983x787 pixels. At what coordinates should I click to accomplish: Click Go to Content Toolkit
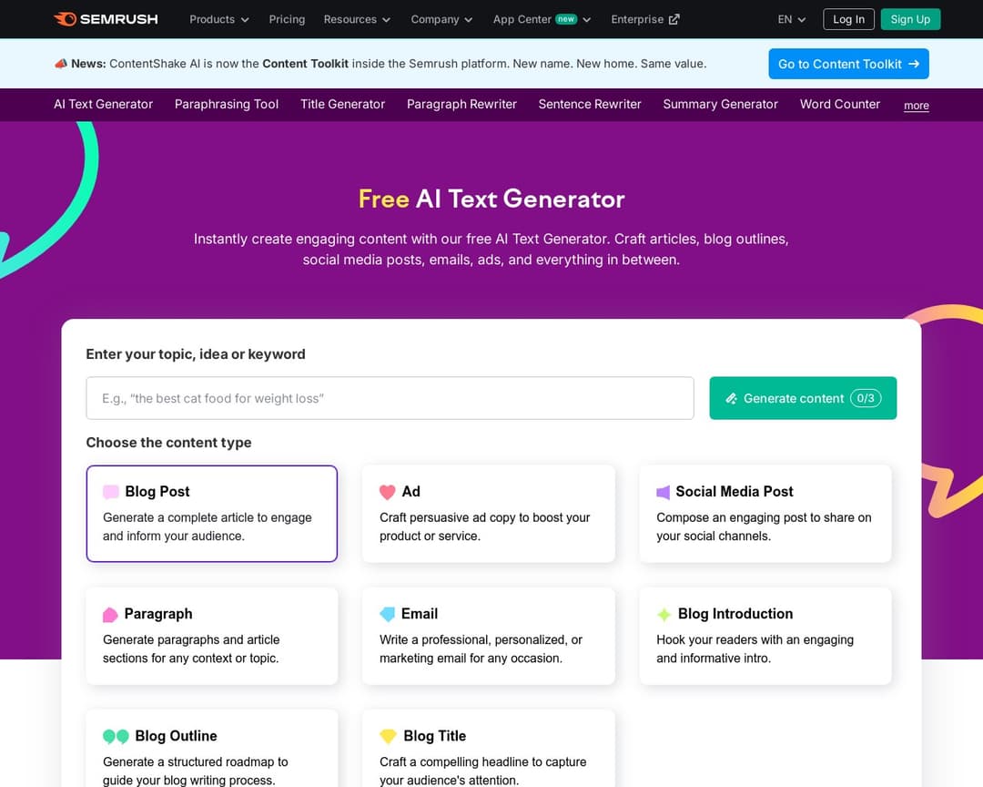pyautogui.click(x=848, y=64)
